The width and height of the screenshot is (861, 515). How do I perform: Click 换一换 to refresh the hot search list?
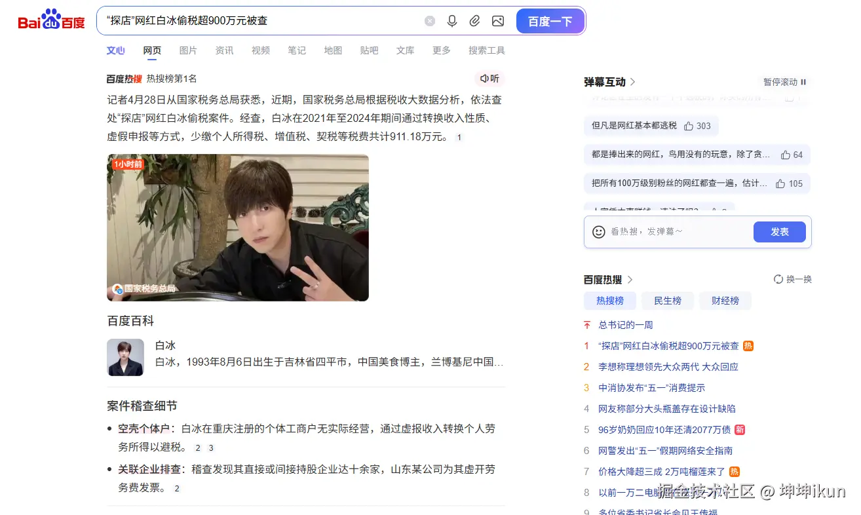tap(792, 278)
